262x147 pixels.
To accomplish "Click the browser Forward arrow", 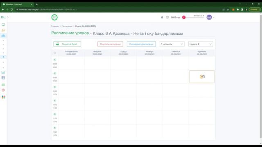I will (x=7, y=9).
